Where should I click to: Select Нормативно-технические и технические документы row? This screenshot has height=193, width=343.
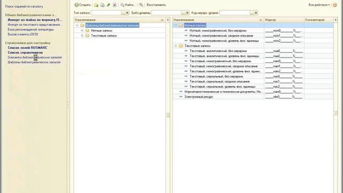tap(253, 92)
